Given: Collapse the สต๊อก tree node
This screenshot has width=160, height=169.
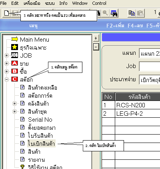Looking at the screenshot, I should point(6,80).
